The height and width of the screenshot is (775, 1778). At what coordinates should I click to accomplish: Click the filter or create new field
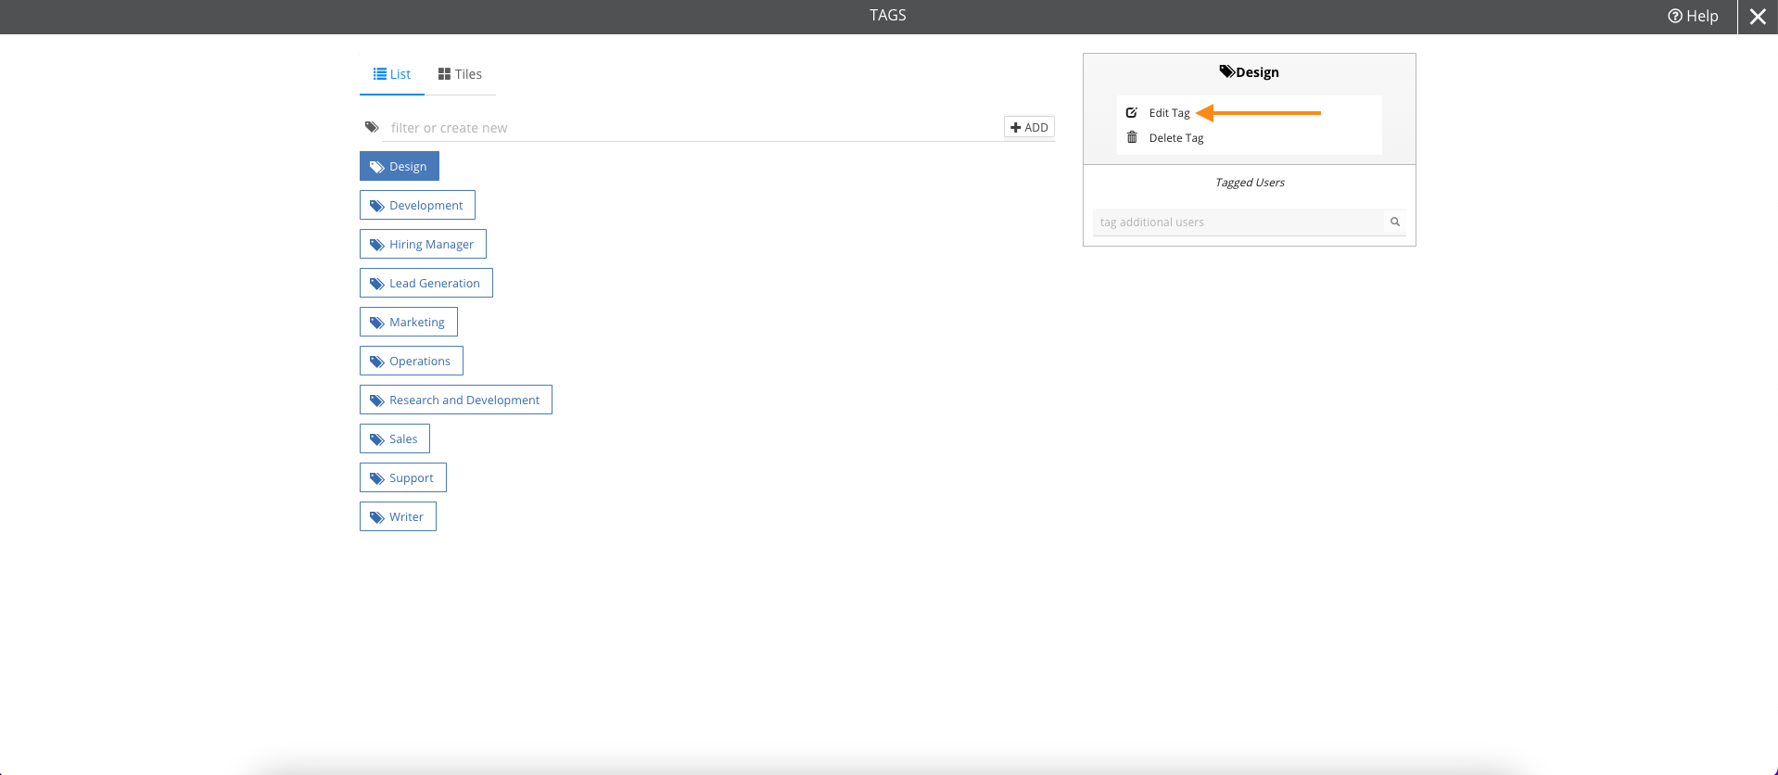[x=693, y=128]
